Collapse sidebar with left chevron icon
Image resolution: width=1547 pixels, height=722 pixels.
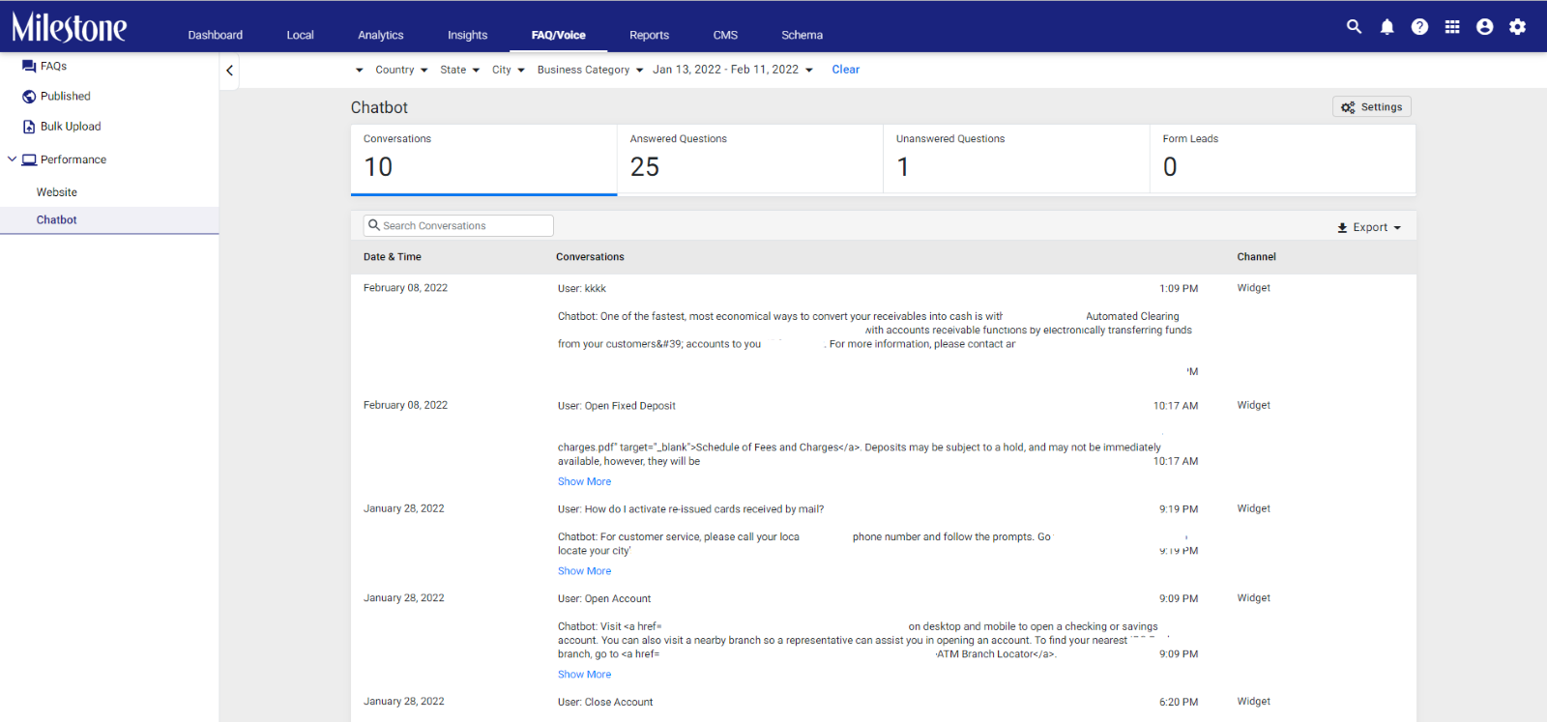pyautogui.click(x=229, y=71)
